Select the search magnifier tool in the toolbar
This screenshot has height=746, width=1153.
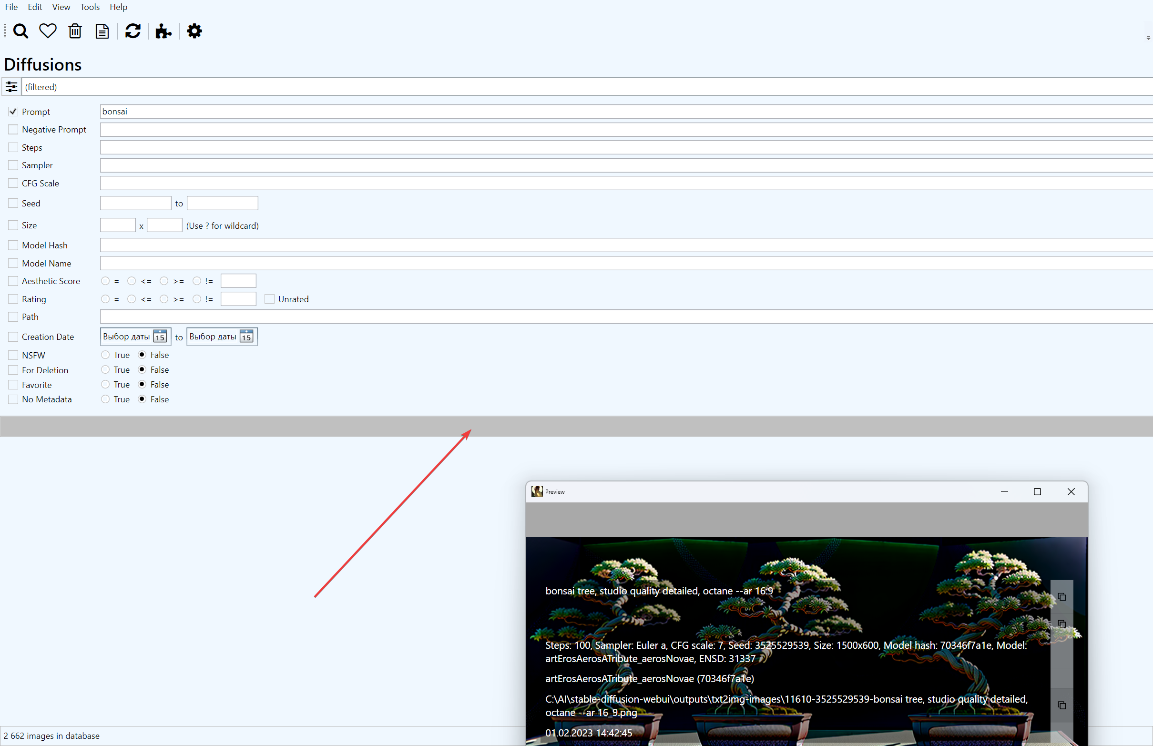coord(20,31)
